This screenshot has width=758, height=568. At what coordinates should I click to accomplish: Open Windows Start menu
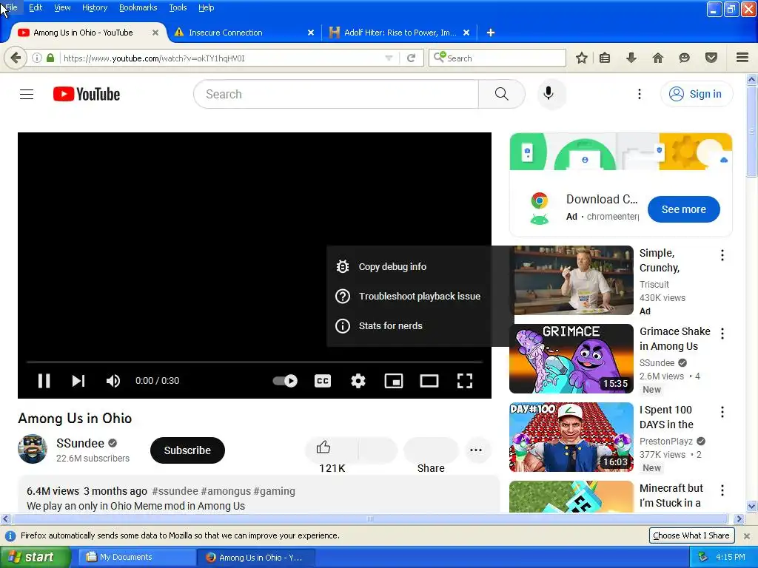click(x=35, y=558)
